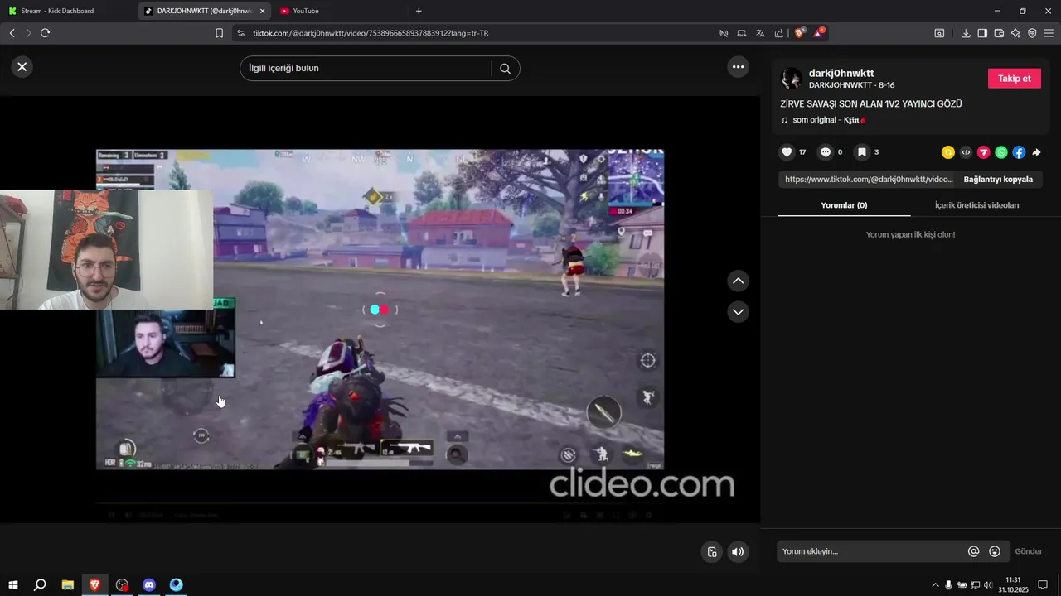Switch to the YouTube browser tab

(x=342, y=11)
